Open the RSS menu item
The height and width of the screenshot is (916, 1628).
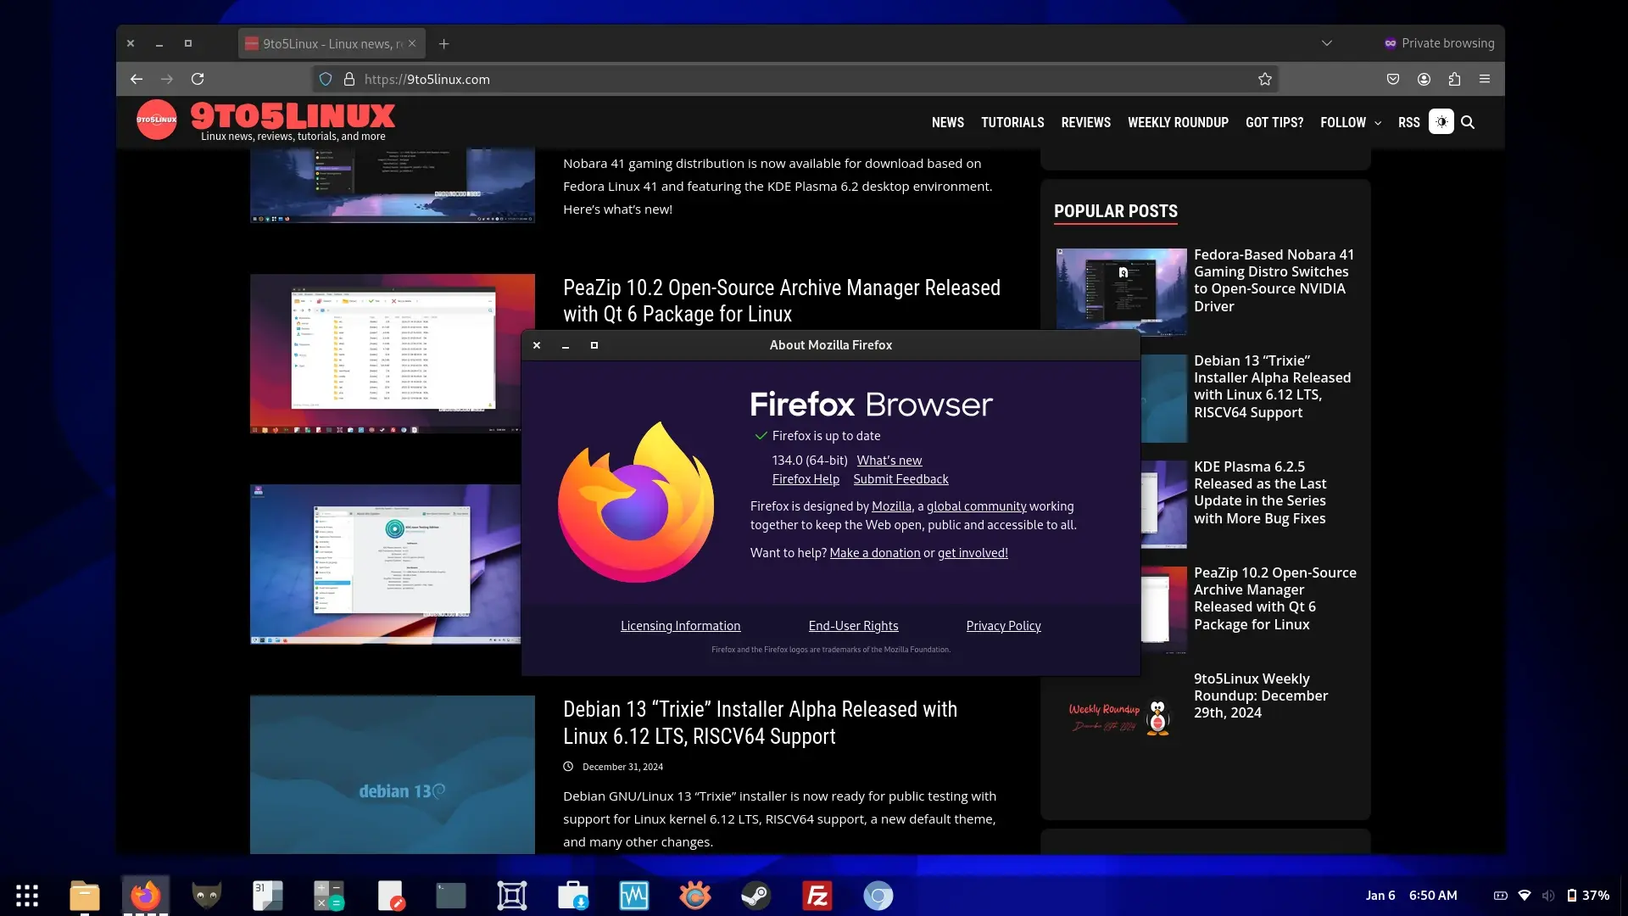1408,122
